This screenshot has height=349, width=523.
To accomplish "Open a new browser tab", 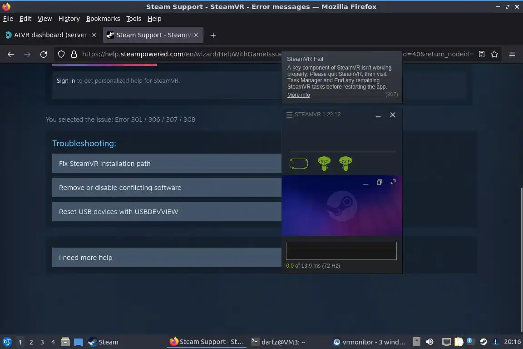I will (x=213, y=35).
